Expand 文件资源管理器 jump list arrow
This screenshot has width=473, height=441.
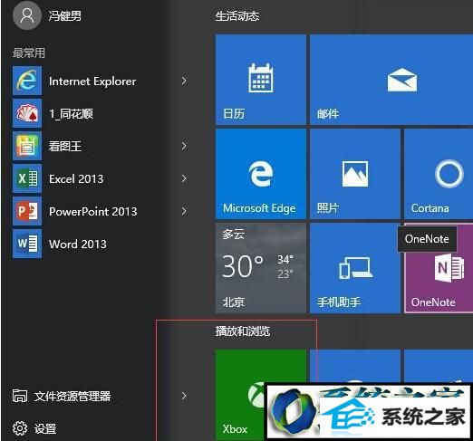click(184, 396)
